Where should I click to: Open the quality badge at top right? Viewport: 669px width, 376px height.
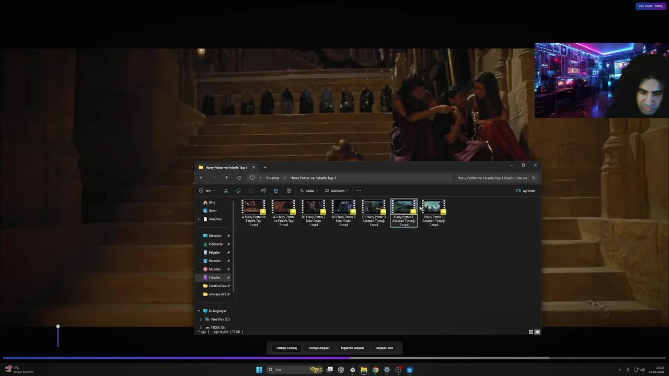coord(651,6)
